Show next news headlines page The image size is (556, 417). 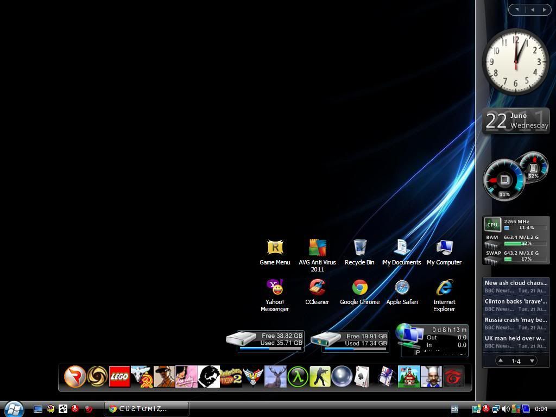(532, 361)
